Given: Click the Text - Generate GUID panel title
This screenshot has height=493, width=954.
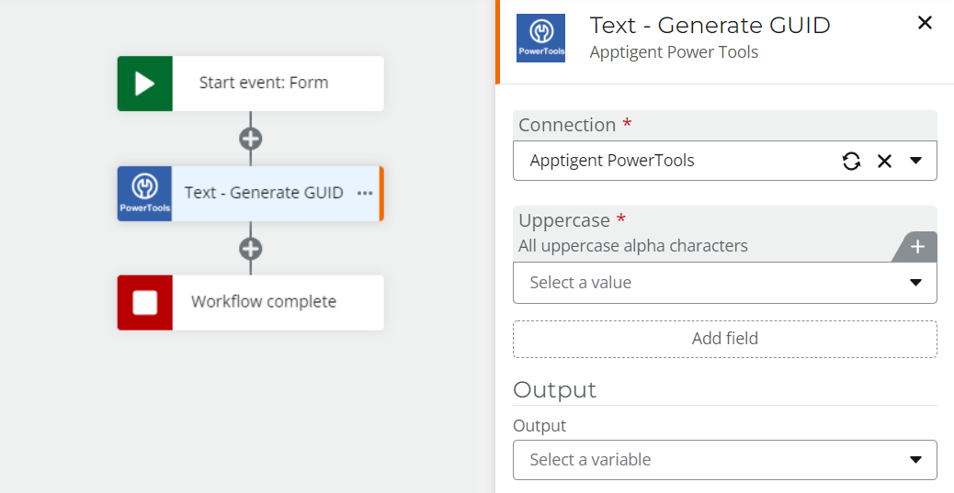Looking at the screenshot, I should (x=710, y=26).
